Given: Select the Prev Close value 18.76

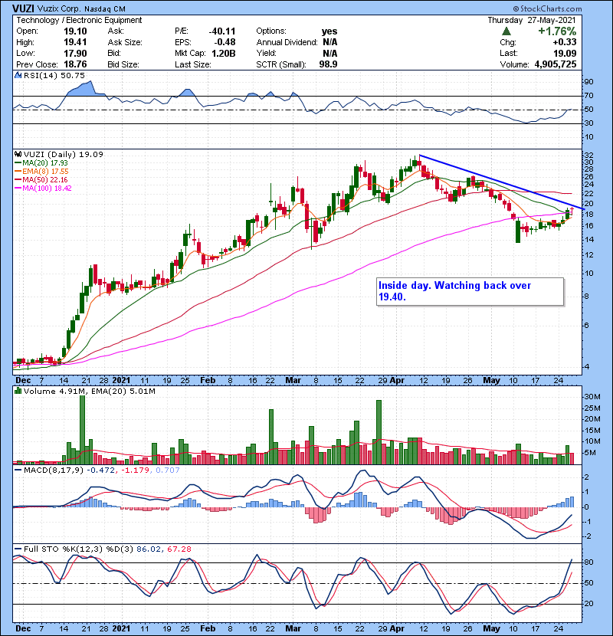Looking at the screenshot, I should 75,64.
